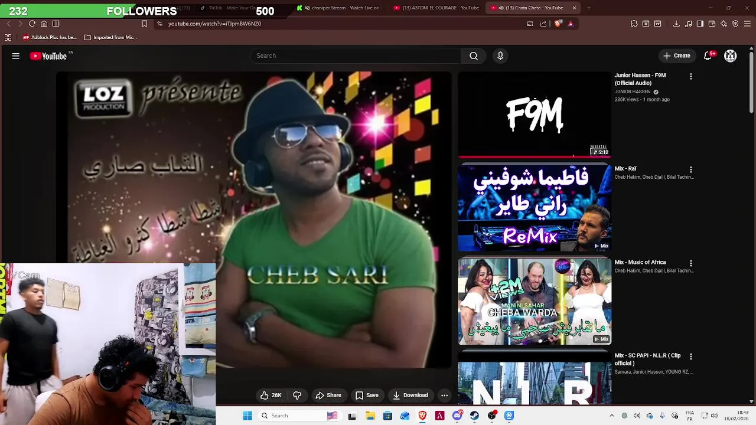
Task: Open YouTube notifications bell
Action: point(708,55)
